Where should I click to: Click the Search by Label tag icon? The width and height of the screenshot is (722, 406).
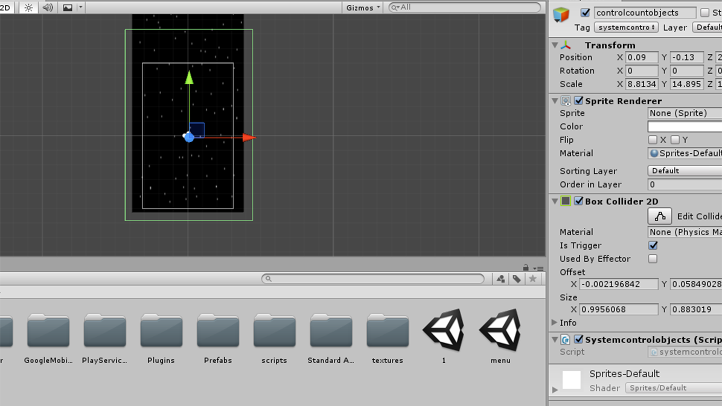[516, 279]
